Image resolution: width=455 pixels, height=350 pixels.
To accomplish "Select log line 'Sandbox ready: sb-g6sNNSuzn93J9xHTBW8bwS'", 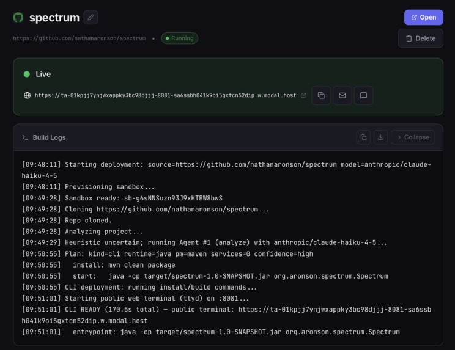I will [122, 198].
